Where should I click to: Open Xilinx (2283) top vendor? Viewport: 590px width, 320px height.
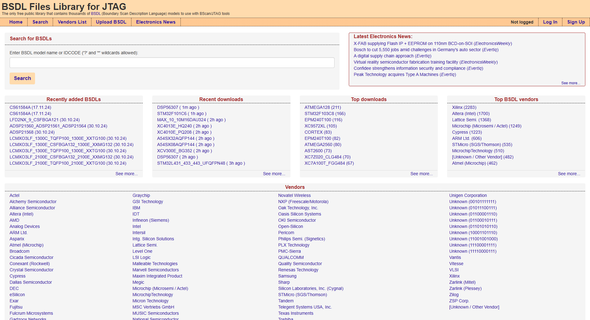[x=464, y=107]
